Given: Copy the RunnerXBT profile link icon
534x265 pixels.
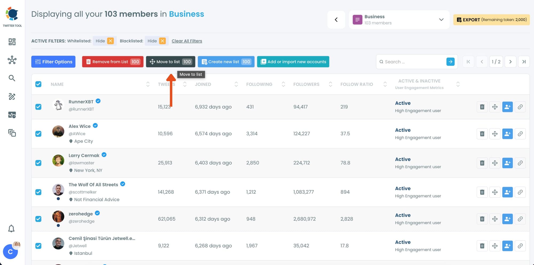Looking at the screenshot, I should pos(520,107).
